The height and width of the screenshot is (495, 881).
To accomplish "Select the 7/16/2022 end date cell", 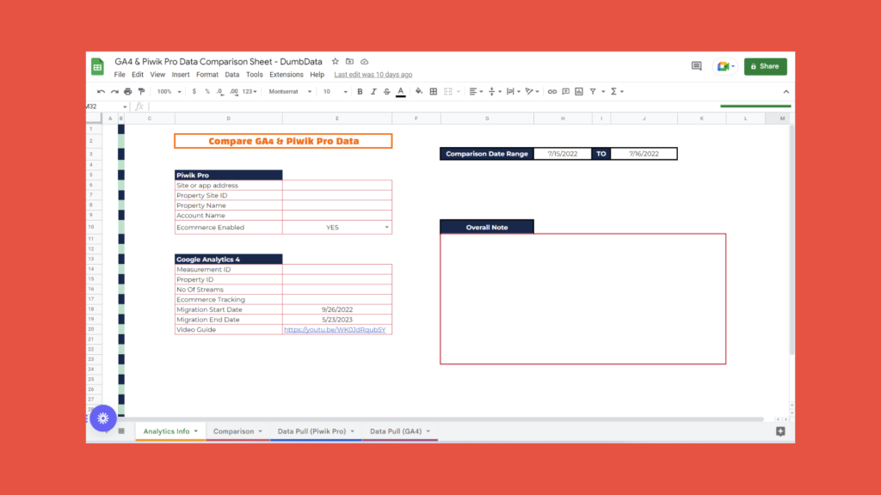I will tap(644, 154).
